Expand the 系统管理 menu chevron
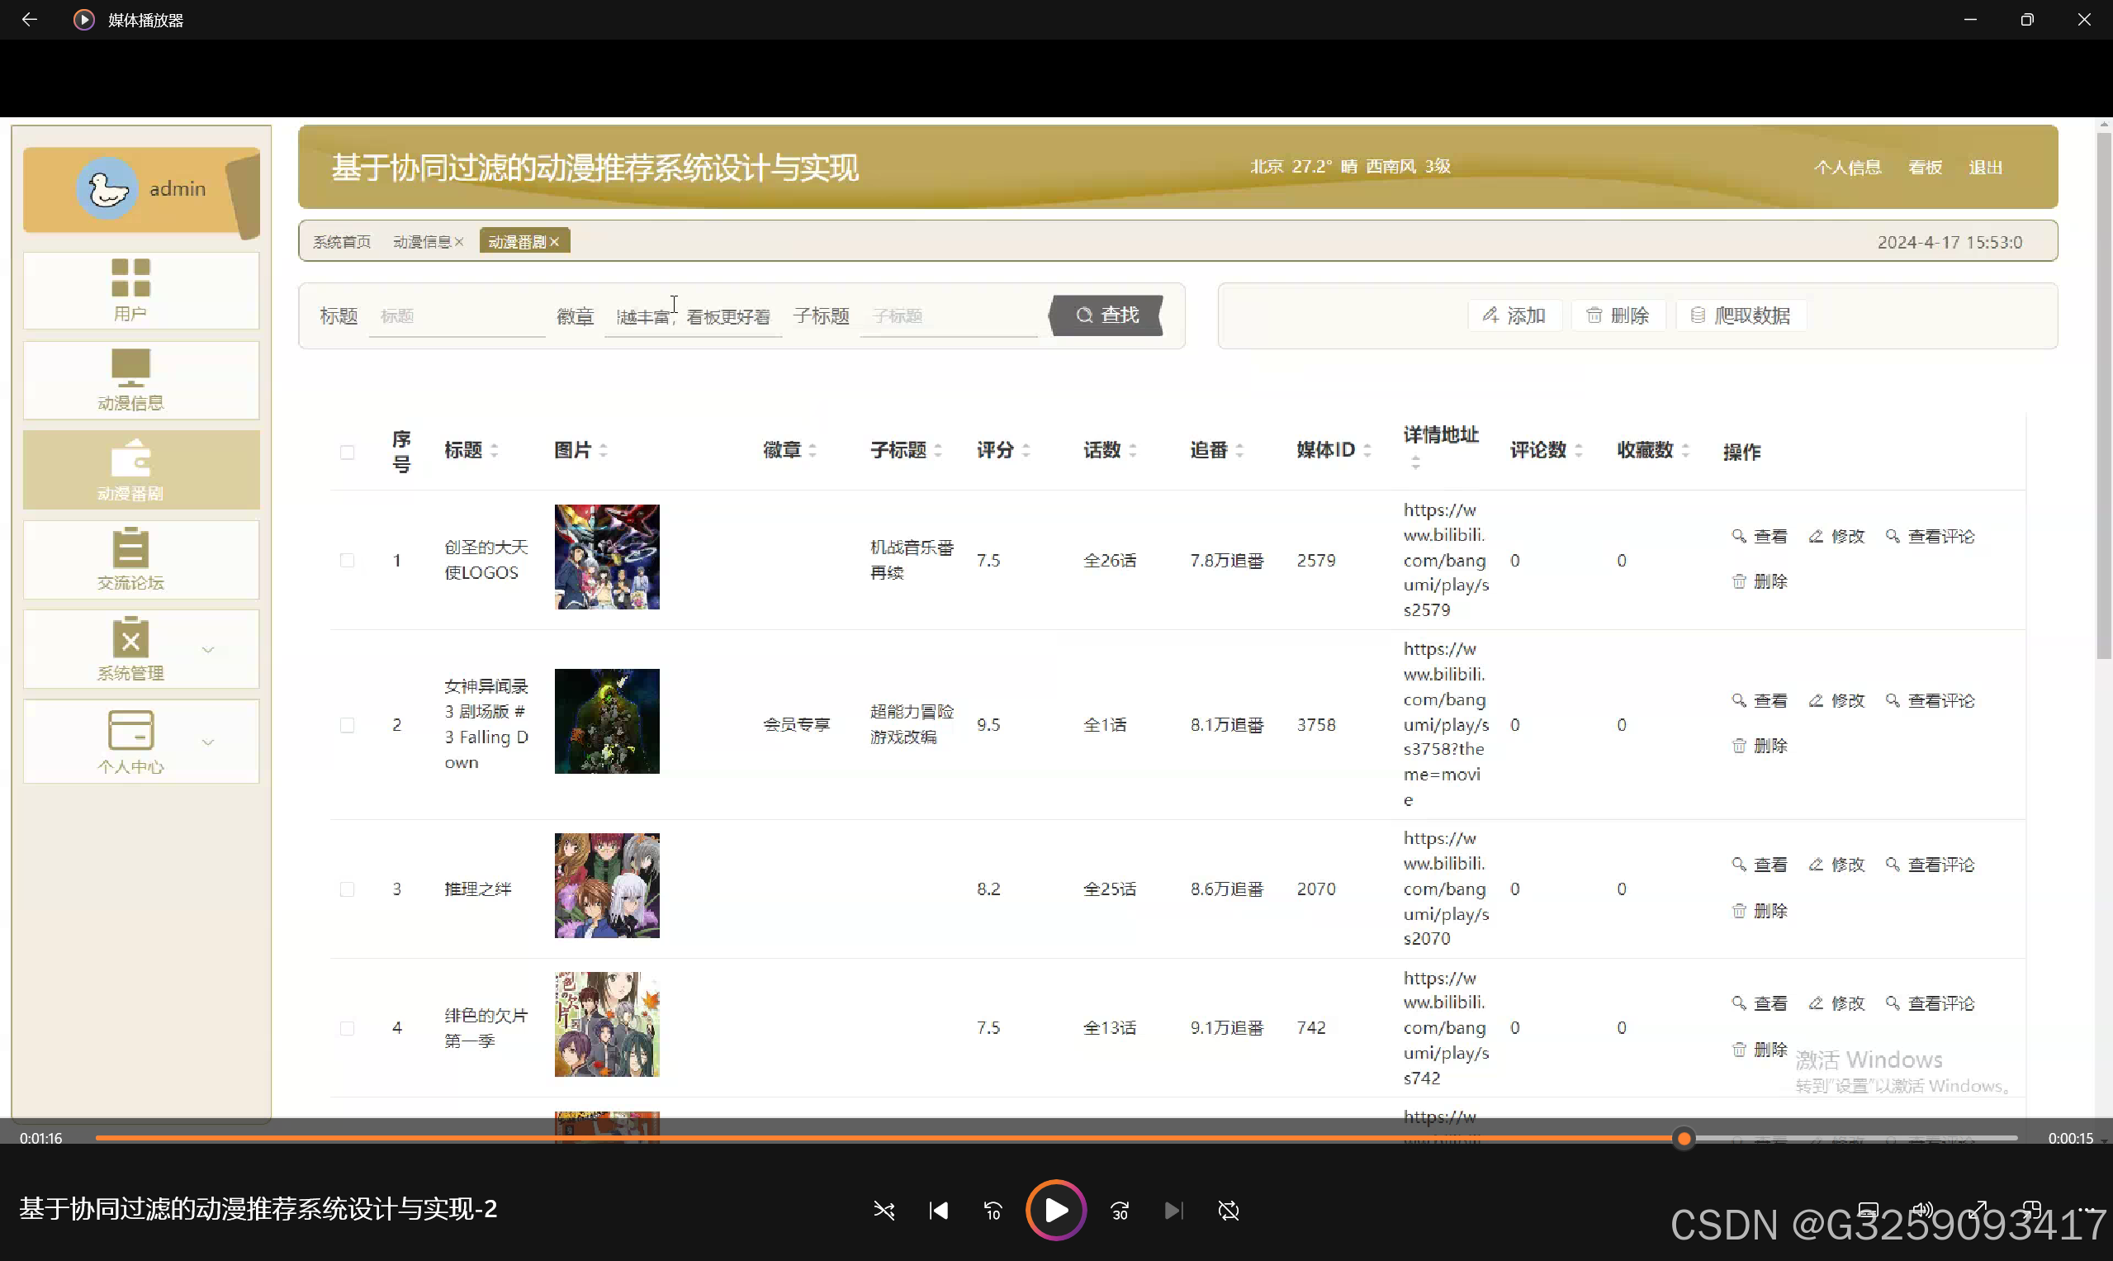The image size is (2113, 1261). click(207, 650)
